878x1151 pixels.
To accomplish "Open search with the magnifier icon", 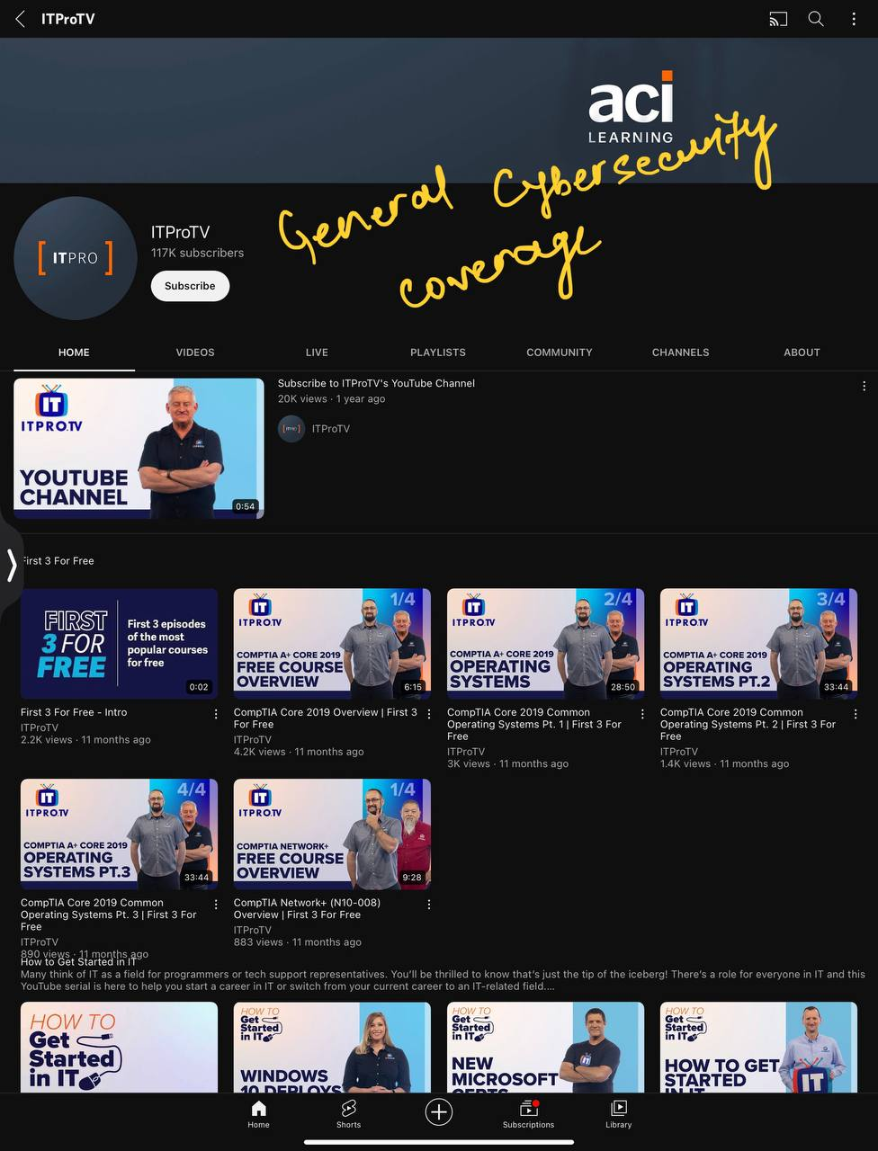I will [816, 19].
